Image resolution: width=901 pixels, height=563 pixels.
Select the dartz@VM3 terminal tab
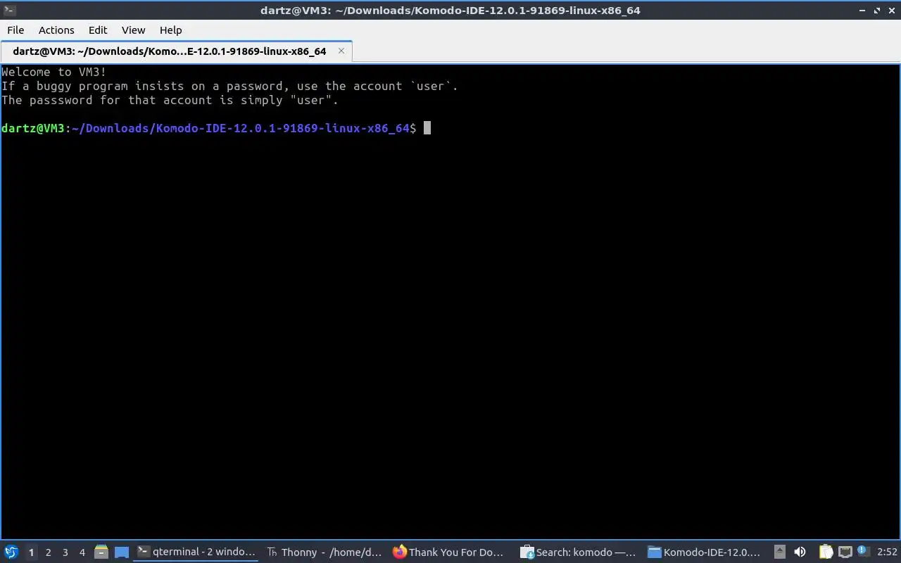[x=176, y=51]
